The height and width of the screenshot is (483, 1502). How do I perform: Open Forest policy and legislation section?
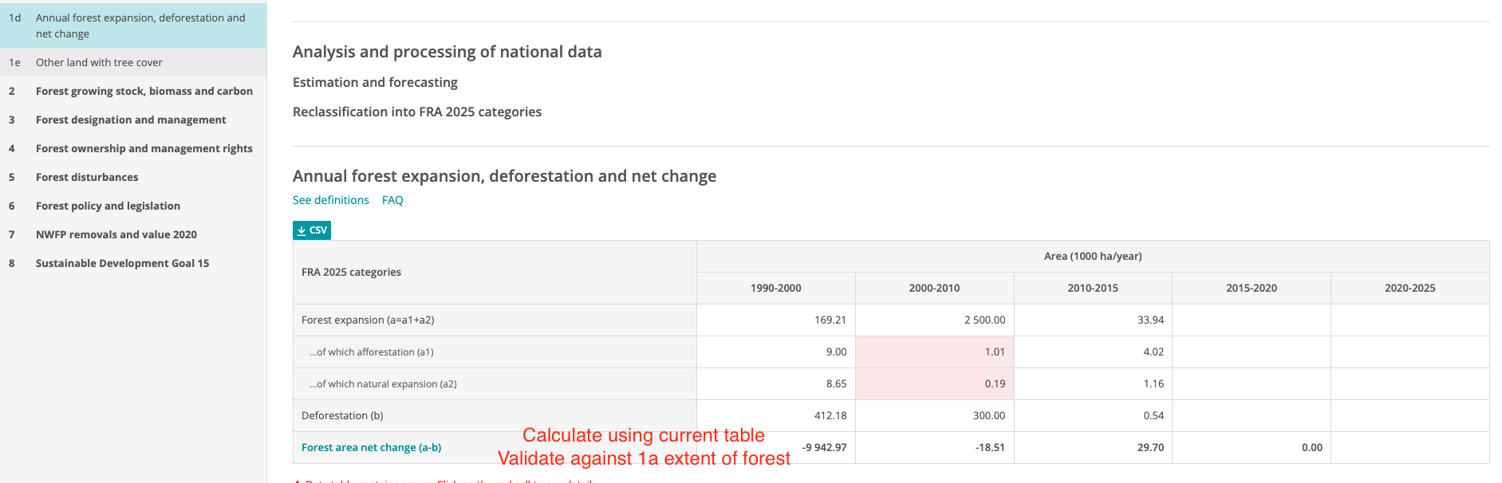108,206
